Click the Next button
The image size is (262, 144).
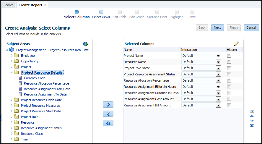[x=217, y=27]
